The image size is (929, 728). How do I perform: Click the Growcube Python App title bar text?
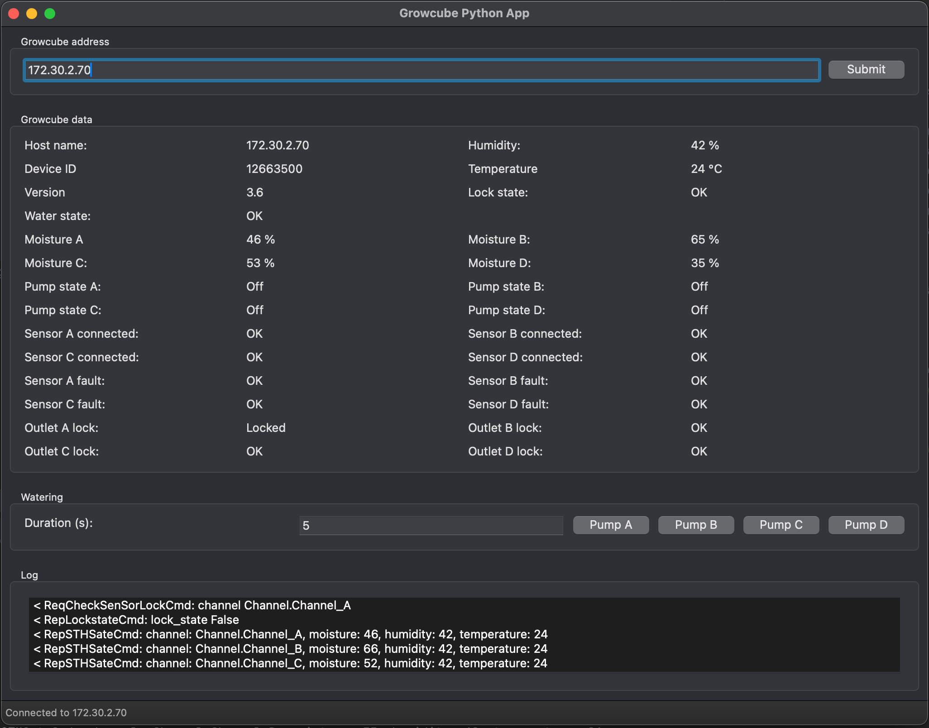[x=464, y=13]
